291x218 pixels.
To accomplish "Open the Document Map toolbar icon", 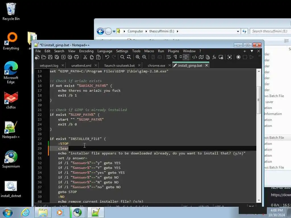I will pyautogui.click(x=201, y=57).
